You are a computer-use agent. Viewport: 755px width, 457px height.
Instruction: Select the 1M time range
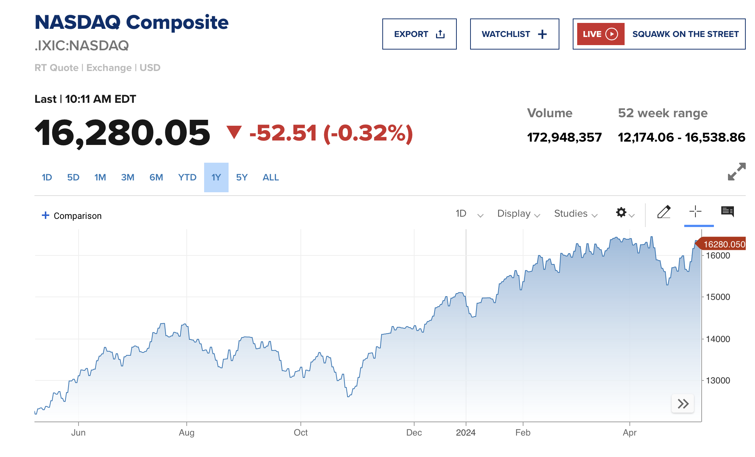(x=100, y=177)
